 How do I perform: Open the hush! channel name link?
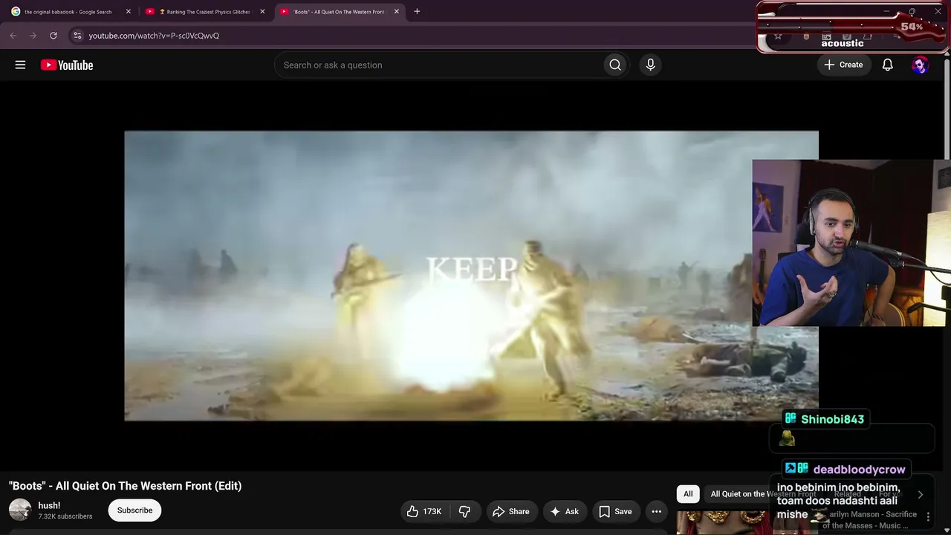(x=49, y=506)
